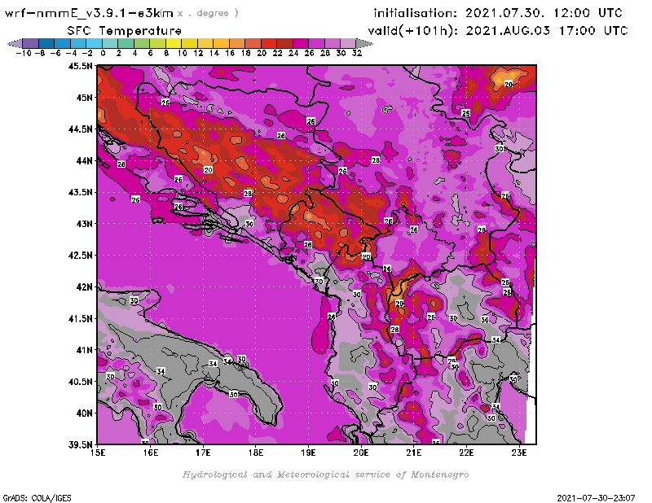Click the 44.5N latitude label
Viewport: 652px width, 503px height.
(x=80, y=129)
